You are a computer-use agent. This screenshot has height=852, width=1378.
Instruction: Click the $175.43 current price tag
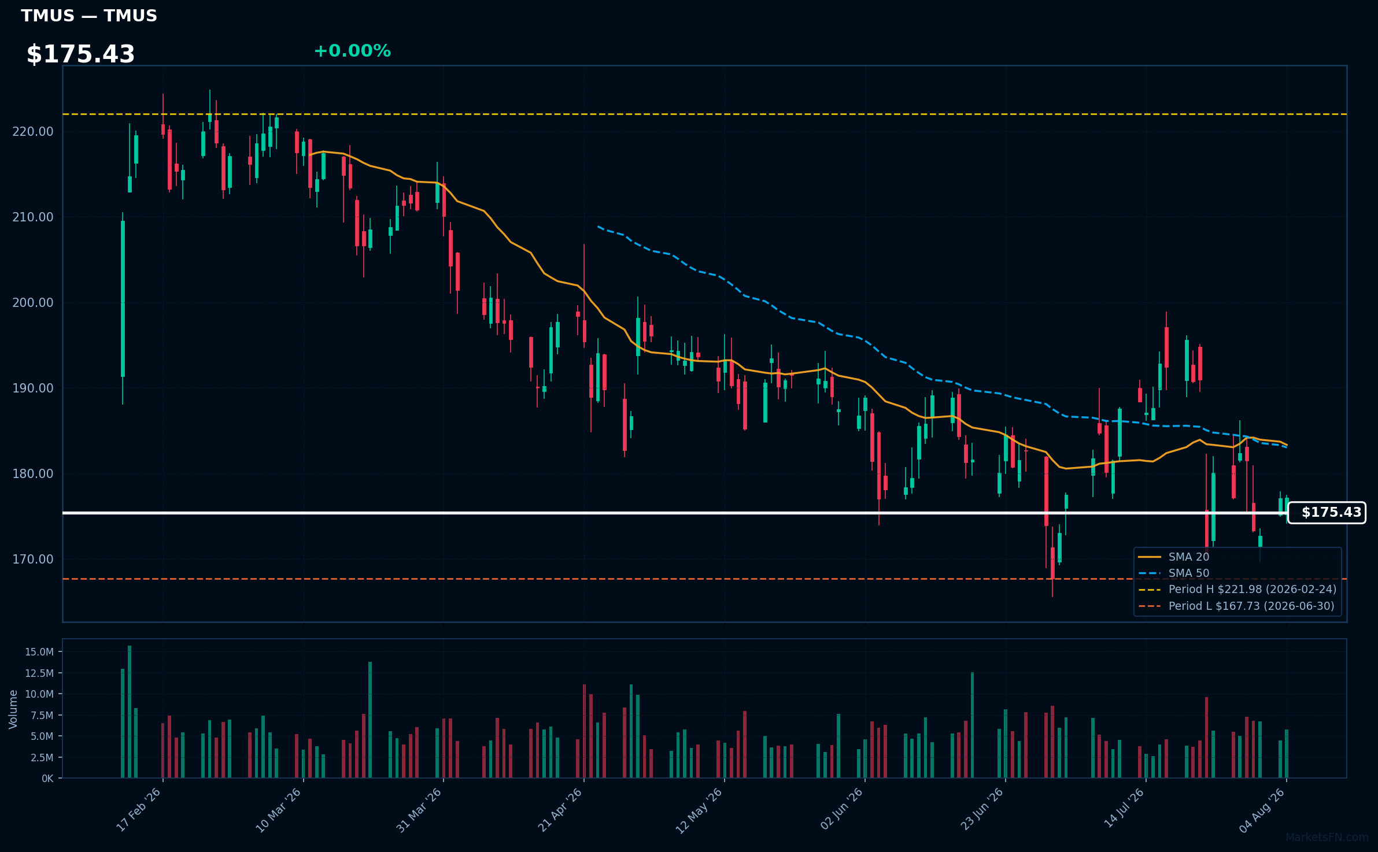[x=1327, y=513]
